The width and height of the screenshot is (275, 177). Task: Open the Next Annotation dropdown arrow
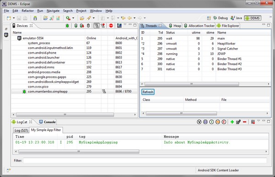pyautogui.click(x=108, y=18)
